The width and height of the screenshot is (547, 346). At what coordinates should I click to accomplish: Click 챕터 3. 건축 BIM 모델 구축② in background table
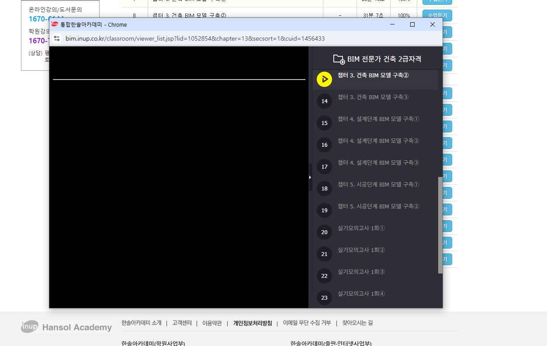point(190,15)
